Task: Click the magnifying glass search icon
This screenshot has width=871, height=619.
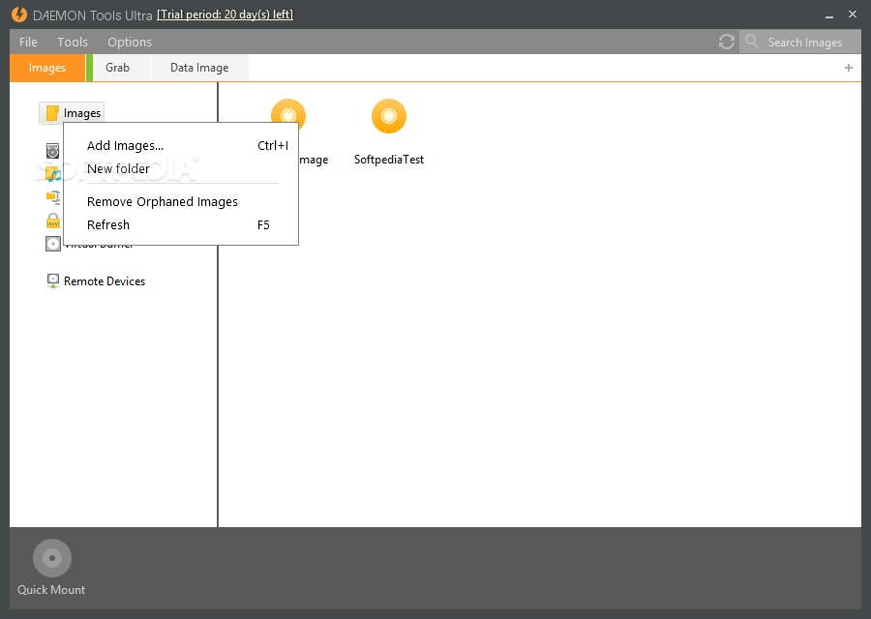Action: 752,42
